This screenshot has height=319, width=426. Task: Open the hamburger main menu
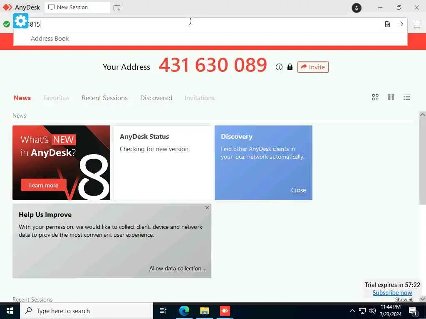pyautogui.click(x=417, y=24)
